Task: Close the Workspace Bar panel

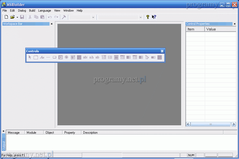Action: tap(52, 24)
